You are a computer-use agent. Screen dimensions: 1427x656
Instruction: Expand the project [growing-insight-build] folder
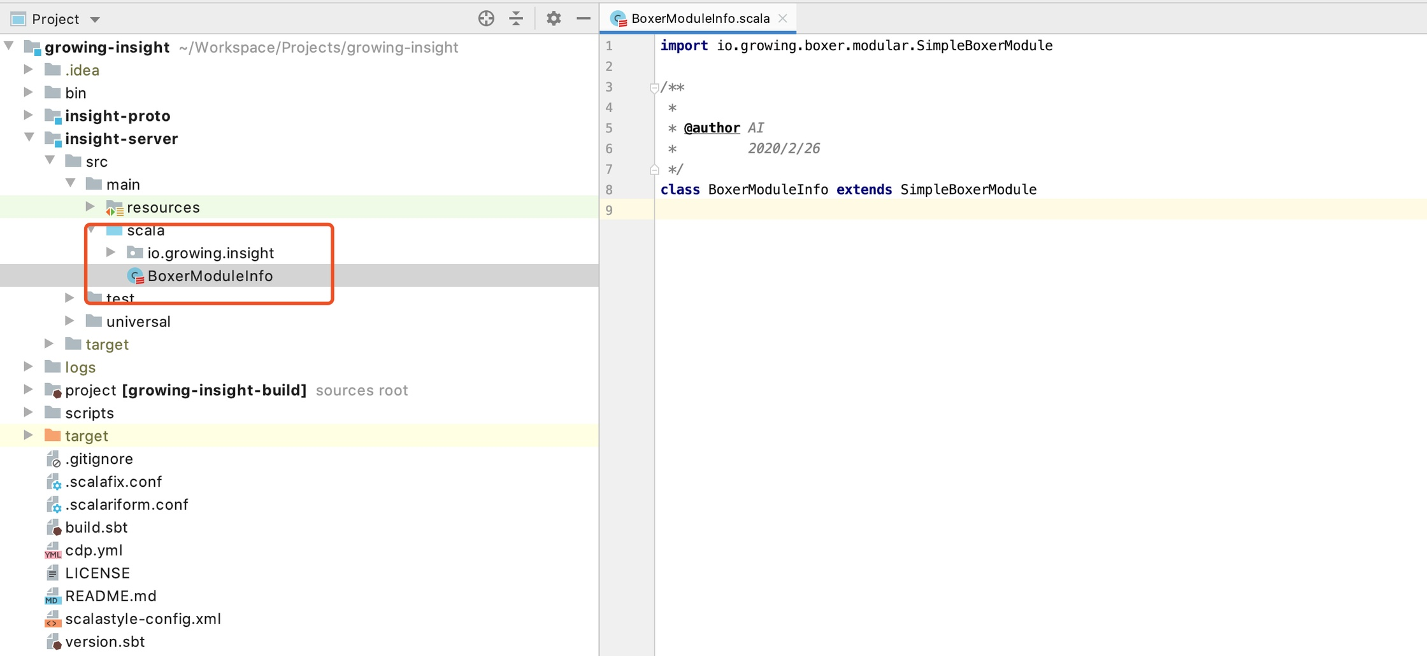pyautogui.click(x=29, y=389)
